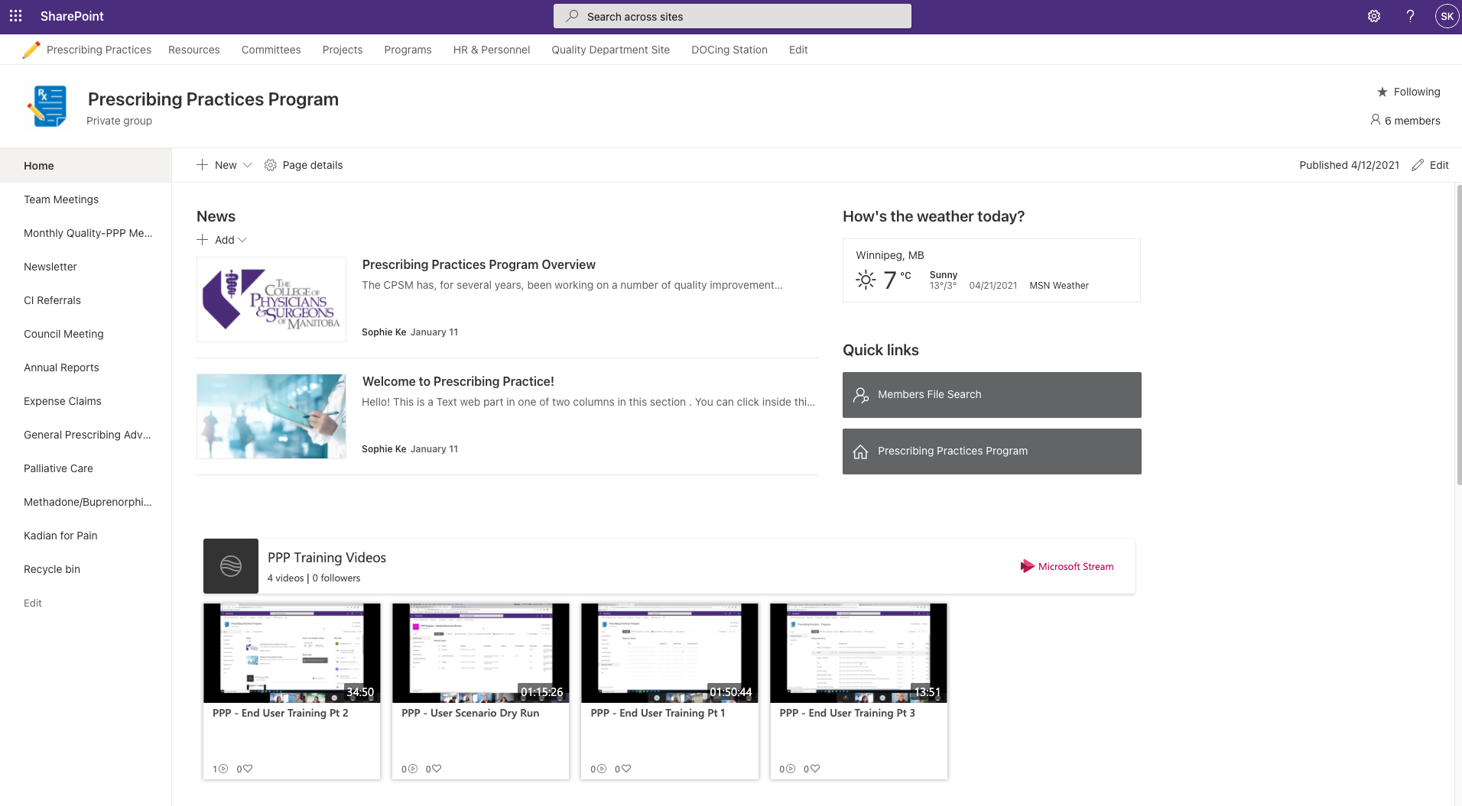
Task: Open PPP Training Videos channel icon
Action: 231,566
